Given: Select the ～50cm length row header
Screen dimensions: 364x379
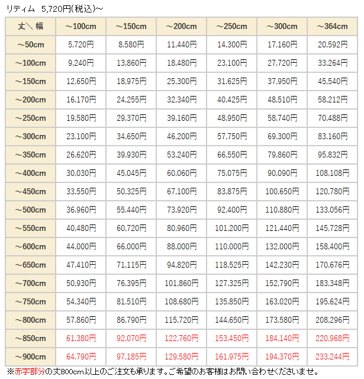Looking at the screenshot, I should click(x=31, y=44).
